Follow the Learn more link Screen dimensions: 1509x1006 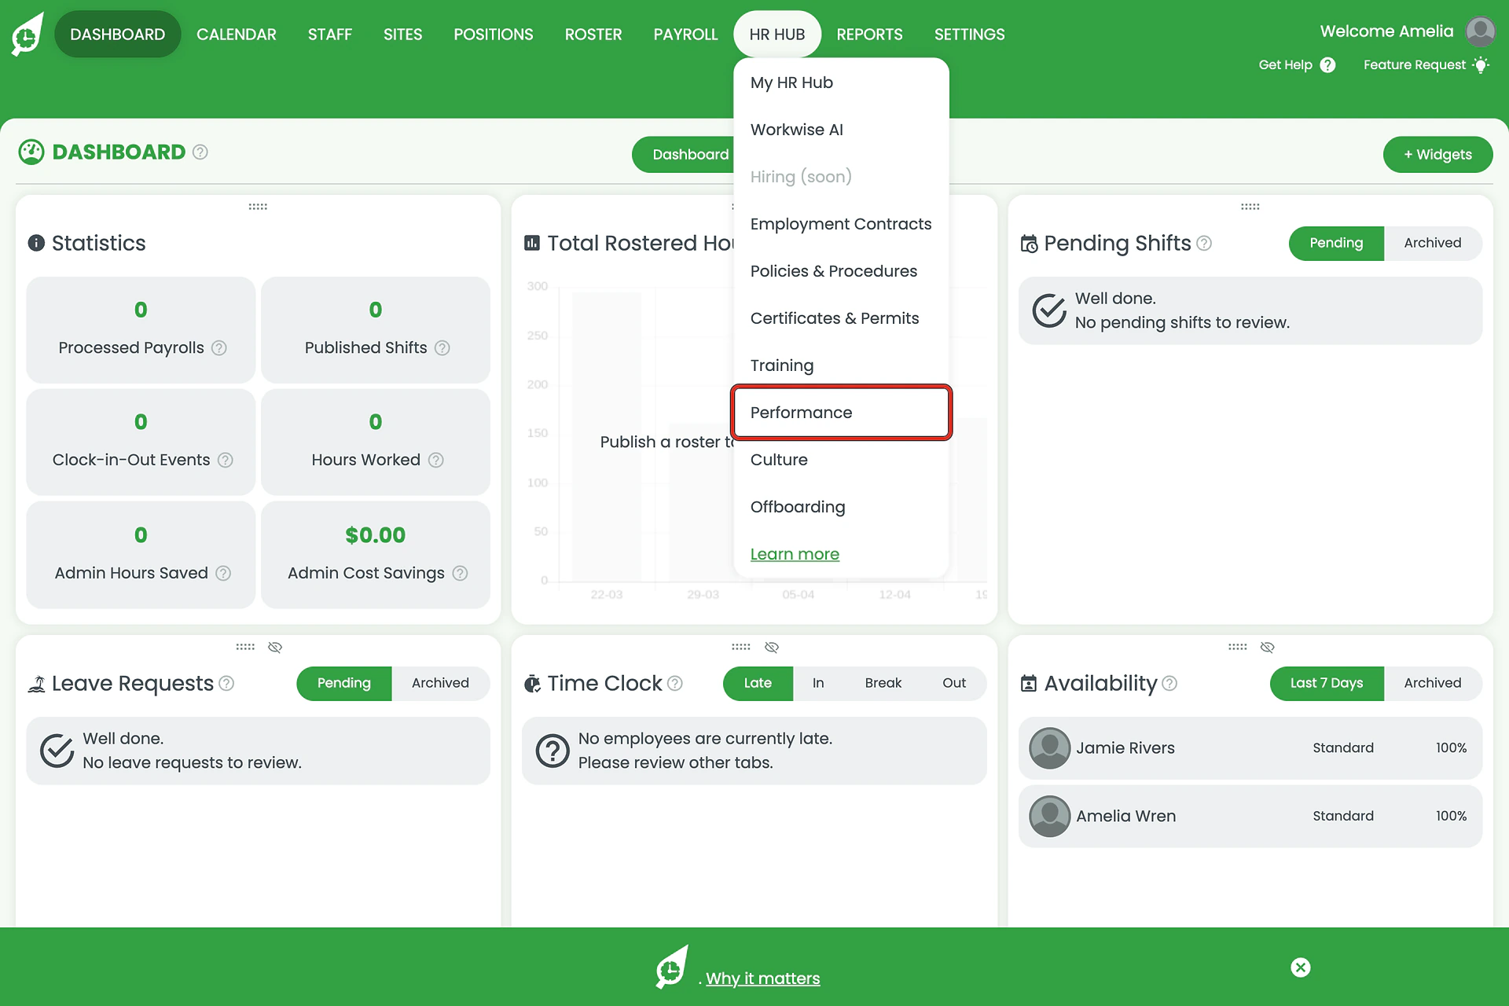795,554
